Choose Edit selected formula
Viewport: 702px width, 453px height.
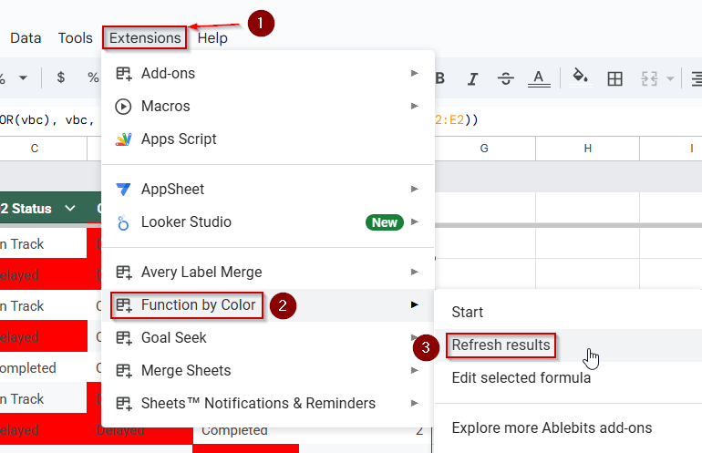pyautogui.click(x=569, y=377)
